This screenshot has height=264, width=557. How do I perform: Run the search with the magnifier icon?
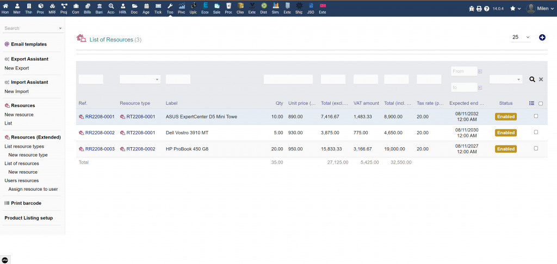coord(533,79)
